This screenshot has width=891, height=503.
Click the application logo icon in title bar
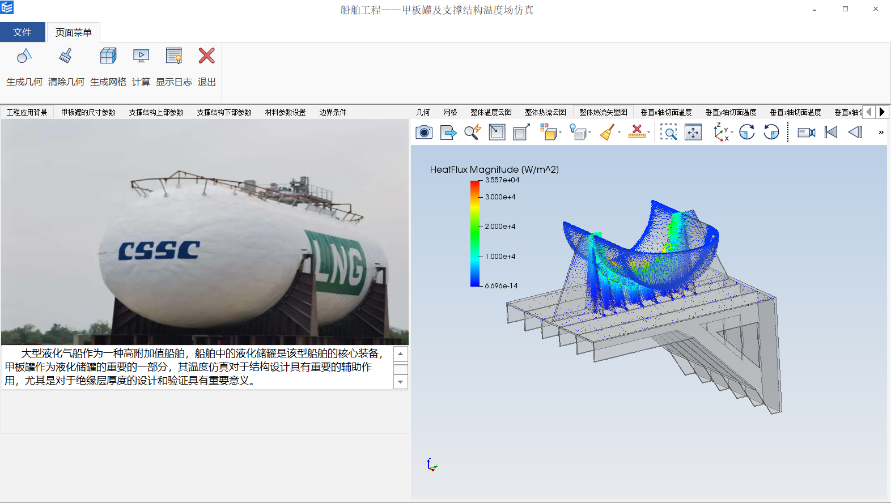pyautogui.click(x=7, y=7)
